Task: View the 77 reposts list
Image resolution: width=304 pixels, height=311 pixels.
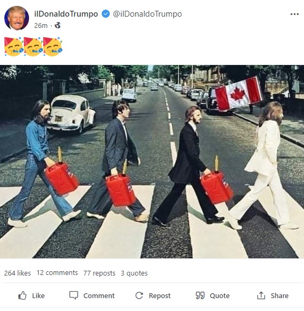Action: pyautogui.click(x=100, y=273)
